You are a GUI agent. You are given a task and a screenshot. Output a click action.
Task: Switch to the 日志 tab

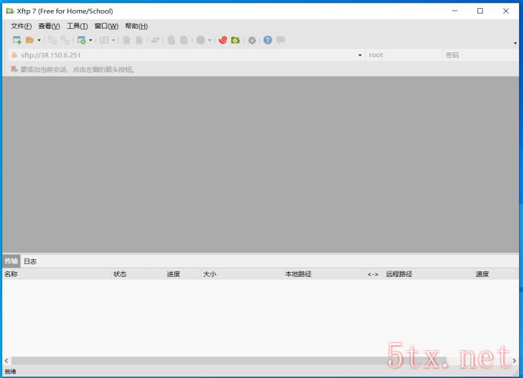(x=30, y=261)
